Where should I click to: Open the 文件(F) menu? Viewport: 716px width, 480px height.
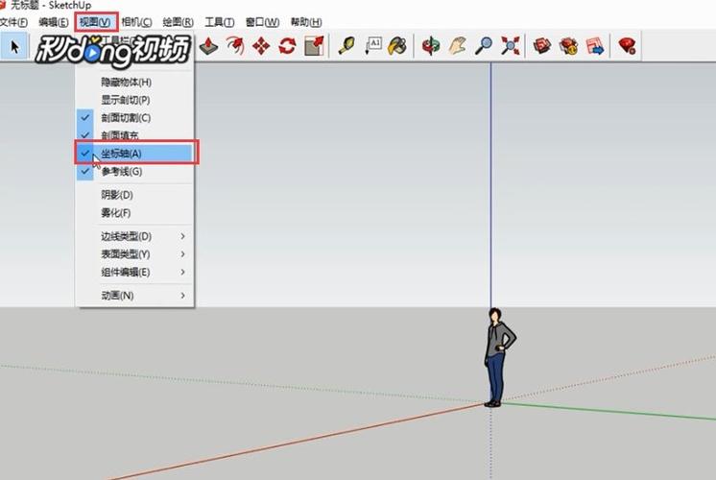(13, 22)
